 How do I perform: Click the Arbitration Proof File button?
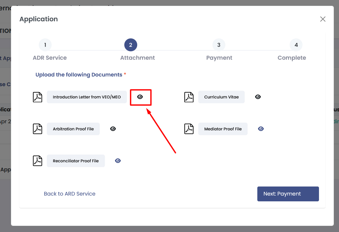(x=73, y=129)
